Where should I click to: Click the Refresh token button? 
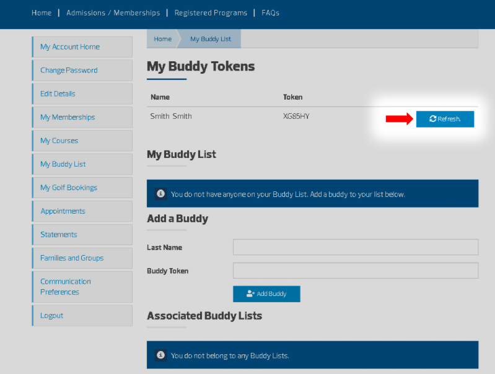445,119
